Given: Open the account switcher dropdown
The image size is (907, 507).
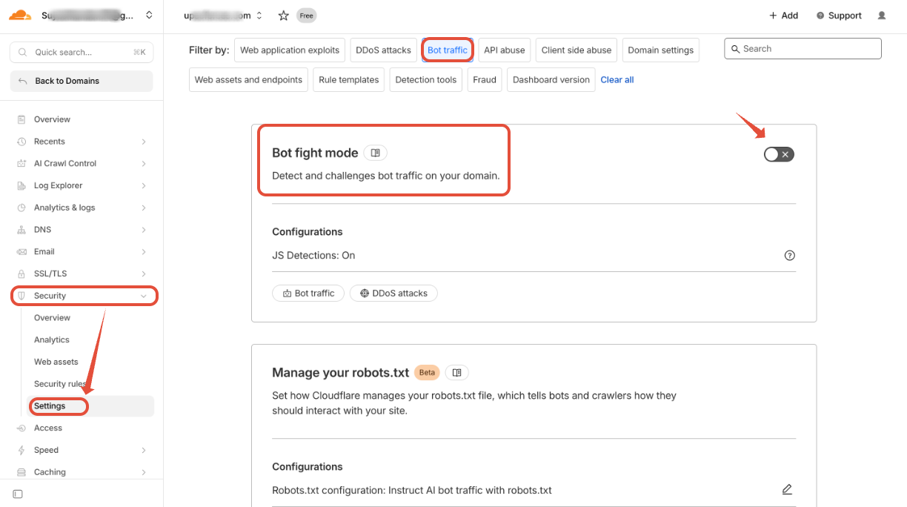Looking at the screenshot, I should pyautogui.click(x=150, y=15).
